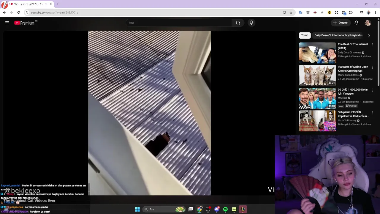View site information icon in address bar

tap(27, 12)
